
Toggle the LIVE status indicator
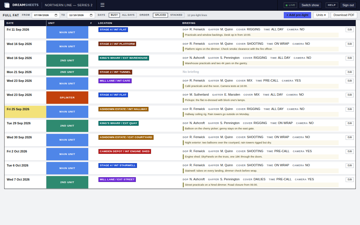(x=290, y=5)
